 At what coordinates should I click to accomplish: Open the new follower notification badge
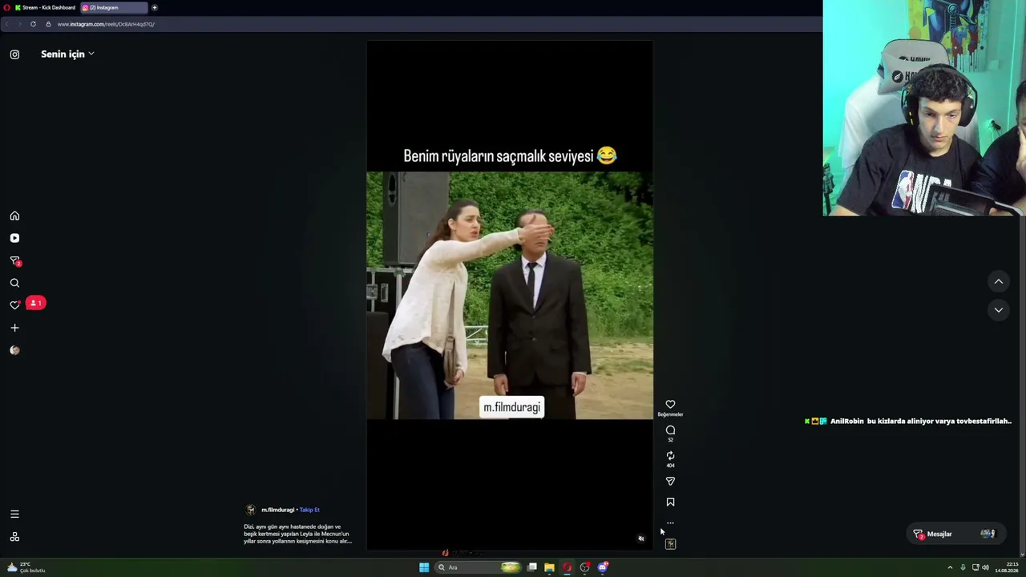click(x=35, y=303)
